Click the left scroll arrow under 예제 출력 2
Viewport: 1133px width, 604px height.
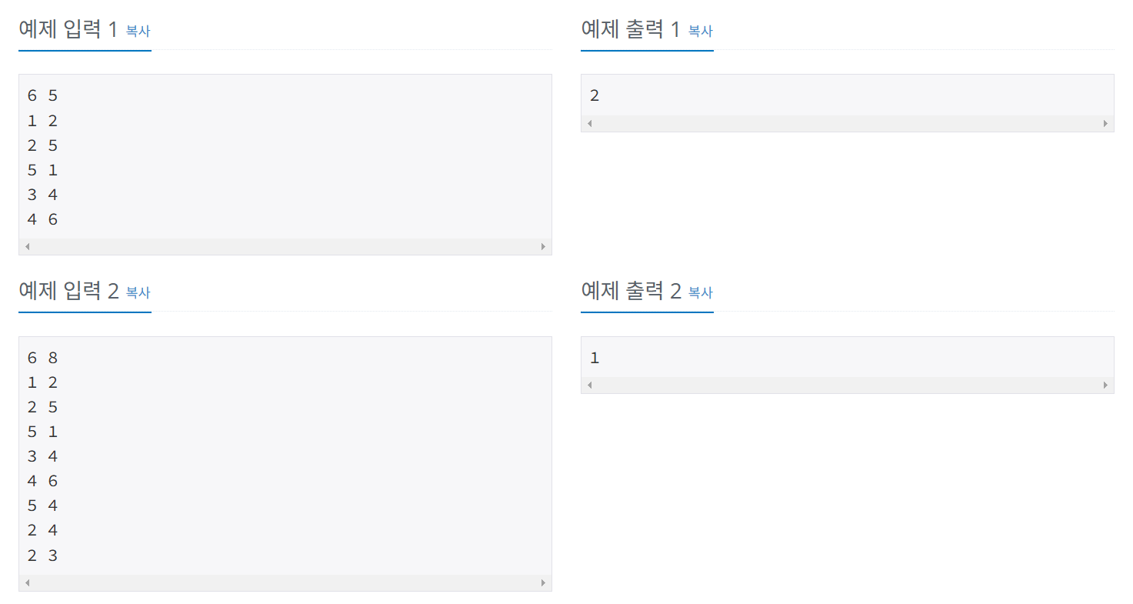[589, 385]
